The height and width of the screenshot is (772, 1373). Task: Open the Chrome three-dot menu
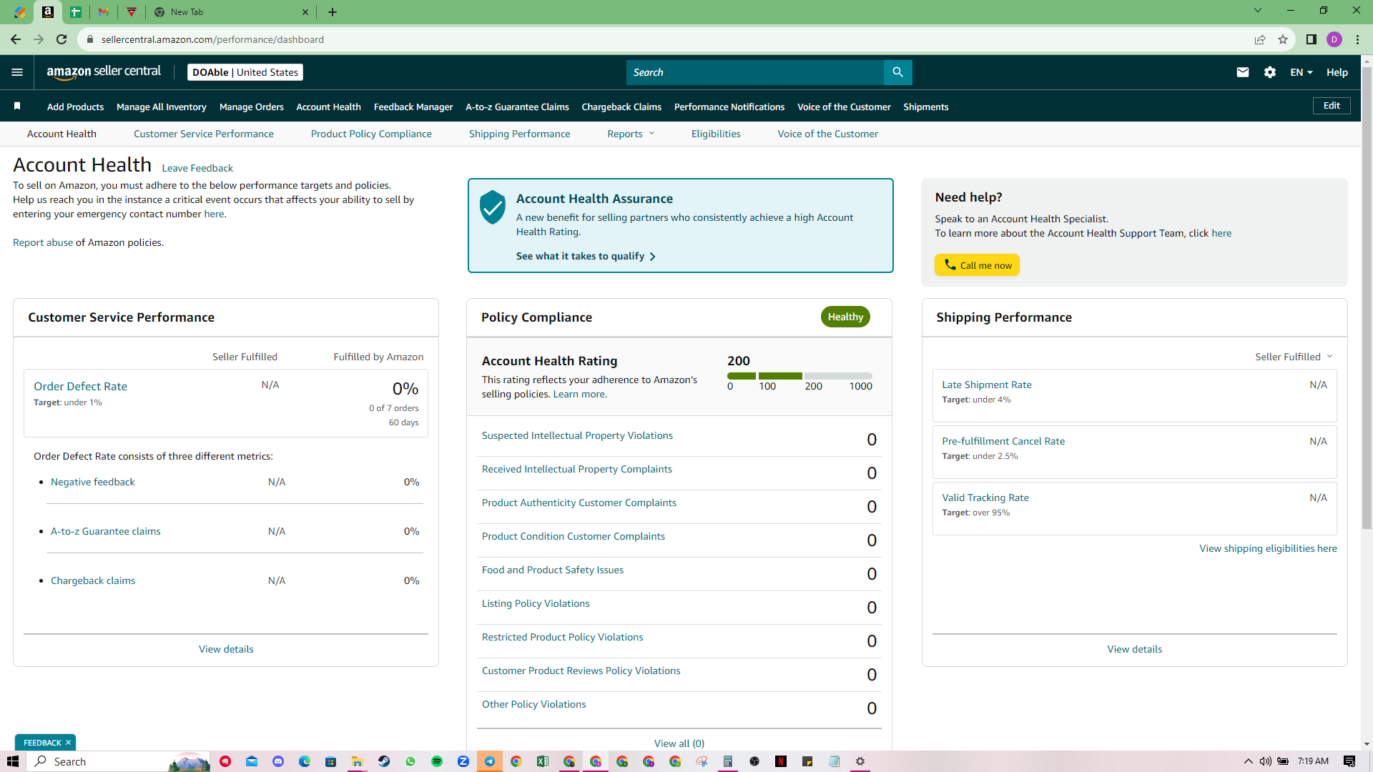click(x=1357, y=39)
